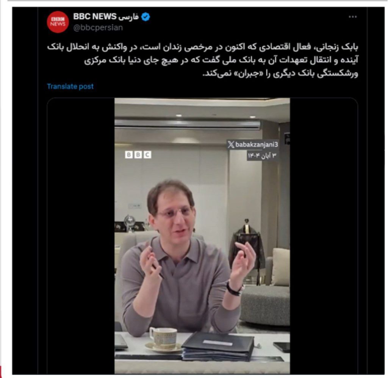Visit the @bbcpersian handle
The width and height of the screenshot is (388, 378).
coord(98,27)
